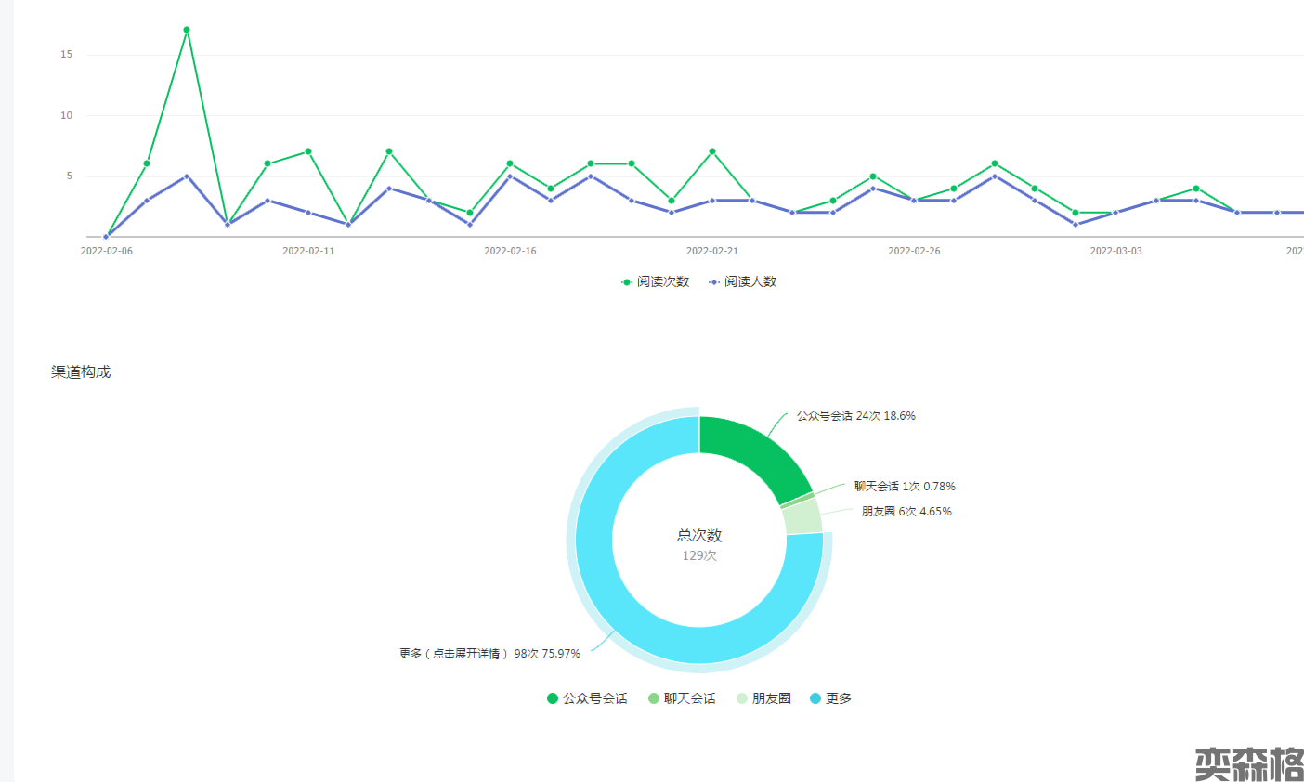The height and width of the screenshot is (782, 1304).
Task: Hide 公众号会话 via the donut legend
Action: click(x=587, y=698)
